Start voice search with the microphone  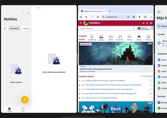[x=140, y=17]
